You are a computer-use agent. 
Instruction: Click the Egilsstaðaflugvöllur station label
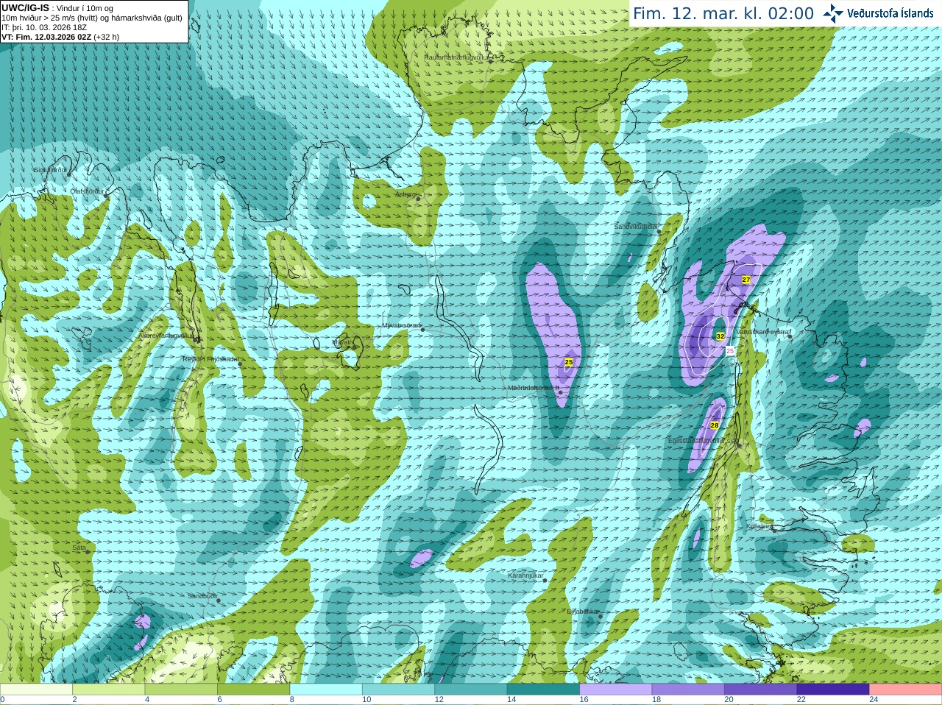point(703,440)
